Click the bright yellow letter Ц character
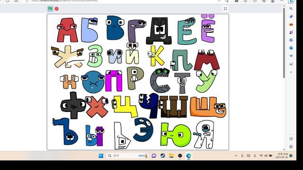The width and height of the screenshot is (303, 170). point(125,106)
